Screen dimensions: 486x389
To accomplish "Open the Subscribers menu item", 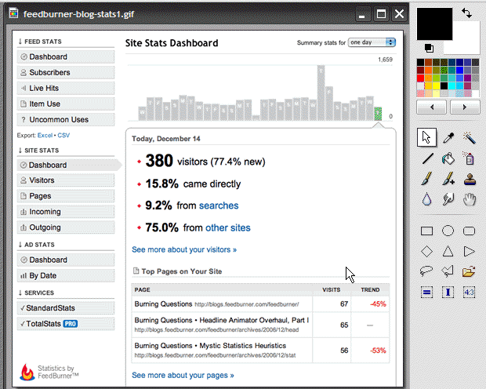I will coord(66,73).
